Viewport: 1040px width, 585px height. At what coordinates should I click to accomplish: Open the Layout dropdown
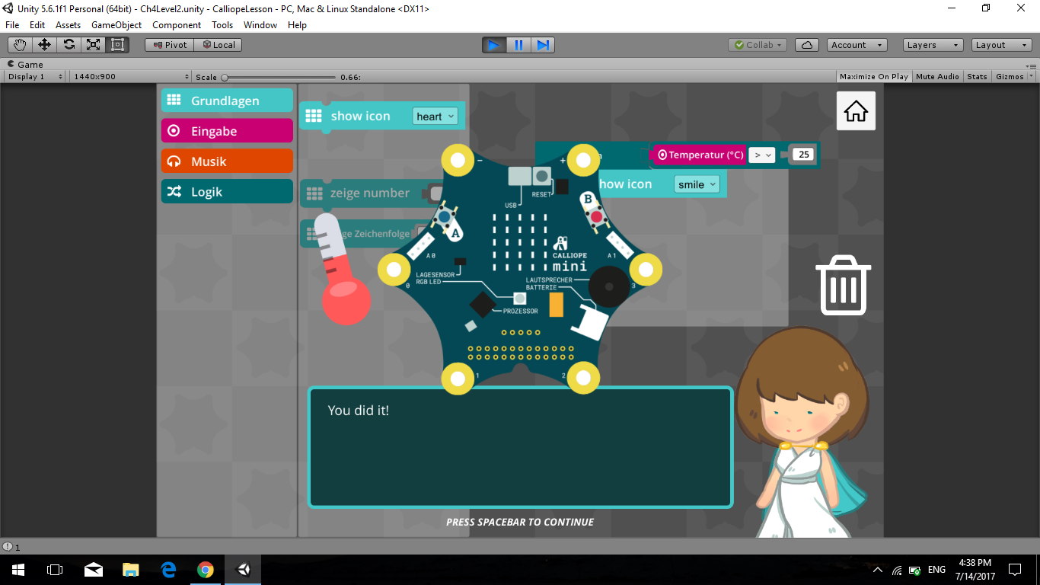(1002, 45)
